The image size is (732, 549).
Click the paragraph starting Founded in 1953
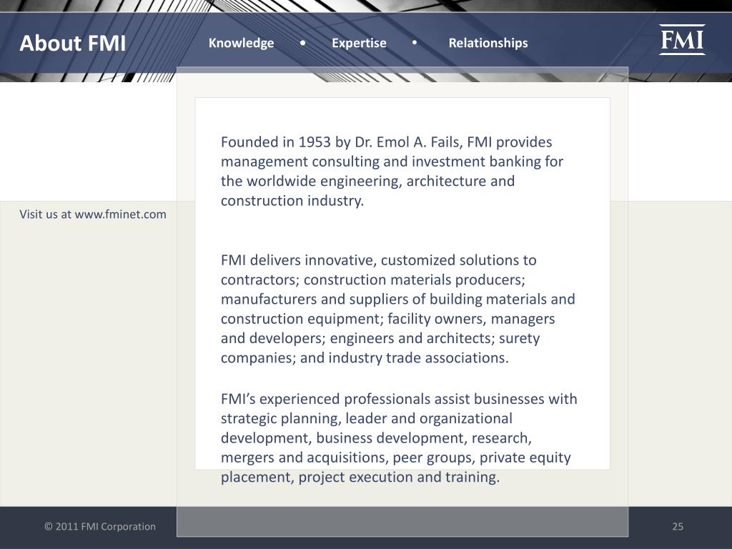click(x=392, y=172)
